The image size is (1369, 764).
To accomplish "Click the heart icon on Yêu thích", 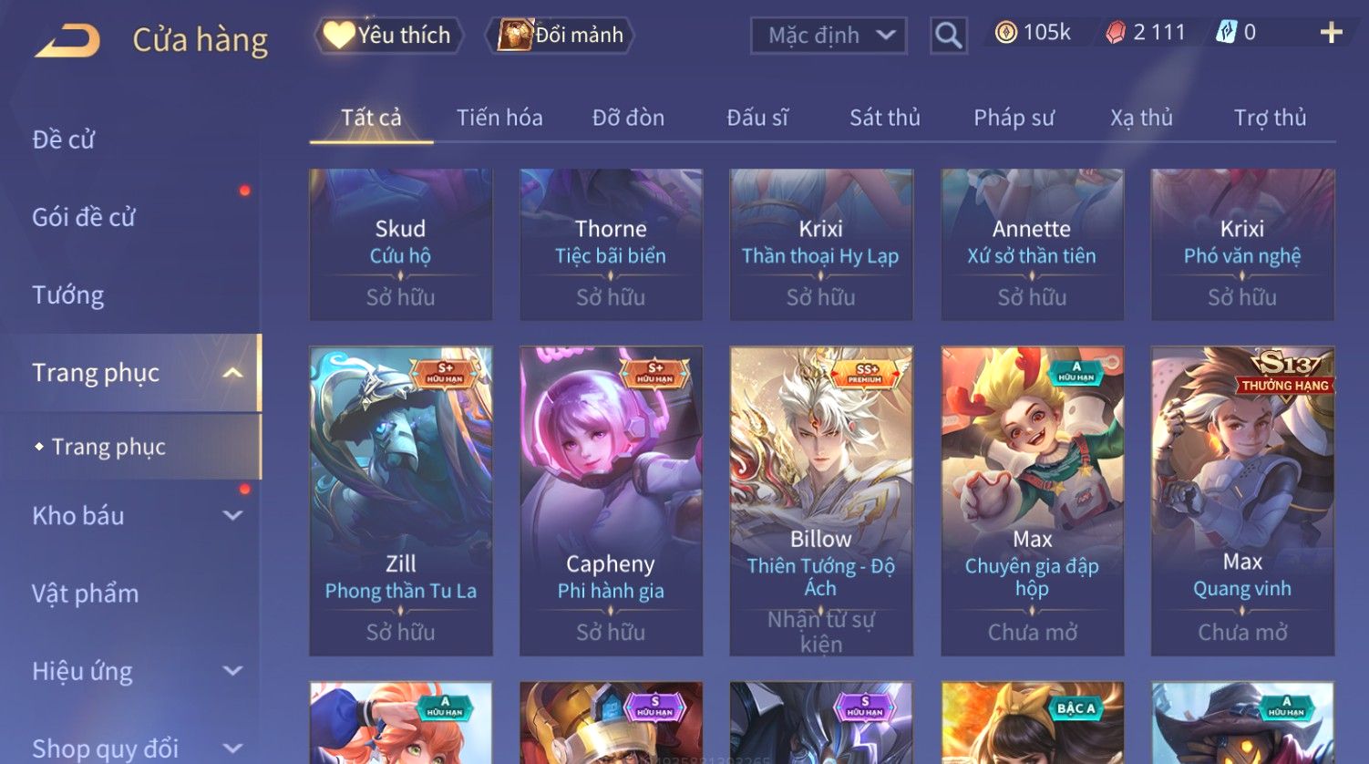I will point(339,35).
